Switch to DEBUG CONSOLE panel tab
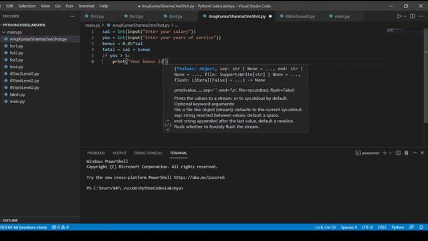428x241 pixels. coord(148,153)
